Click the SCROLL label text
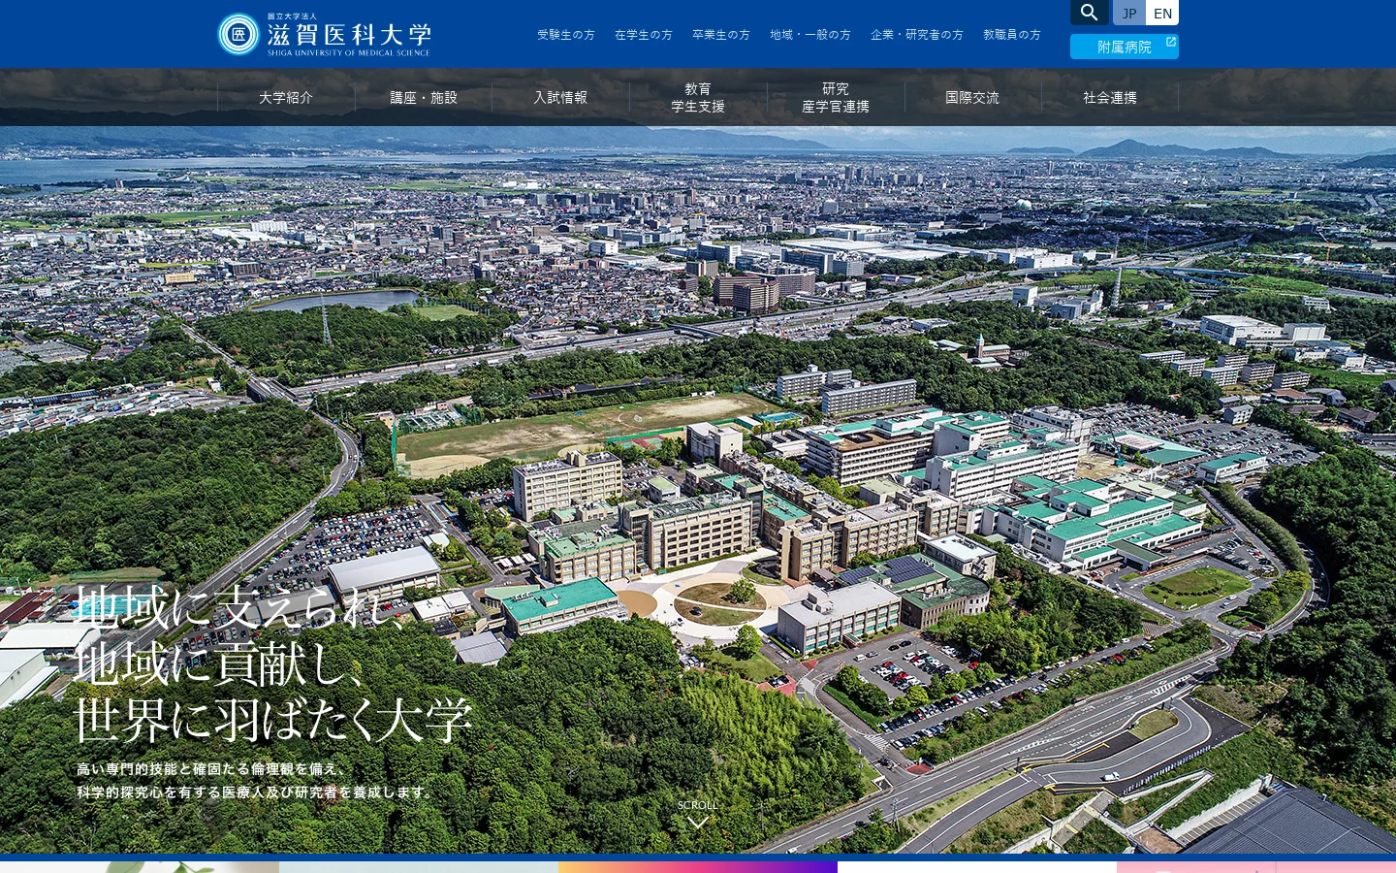Screen dimensions: 1396x873 [698, 805]
